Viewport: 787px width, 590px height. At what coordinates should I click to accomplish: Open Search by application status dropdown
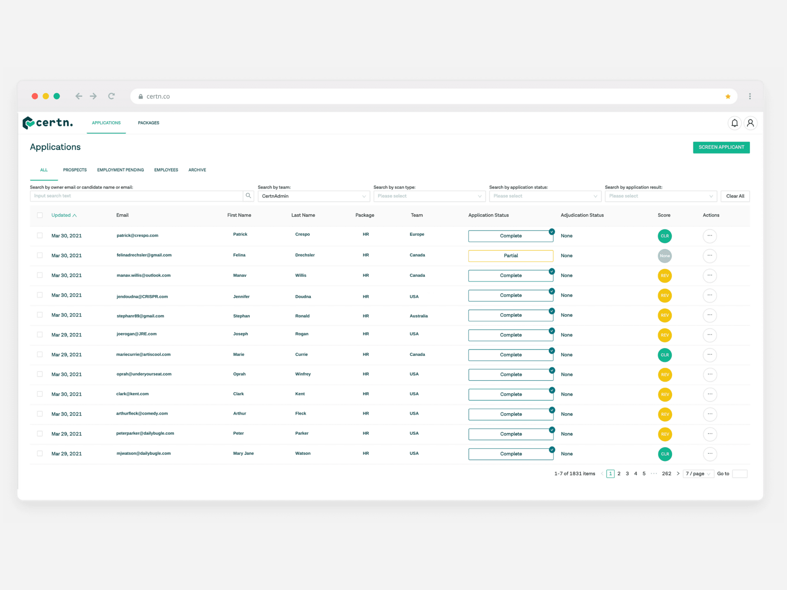[x=545, y=196]
